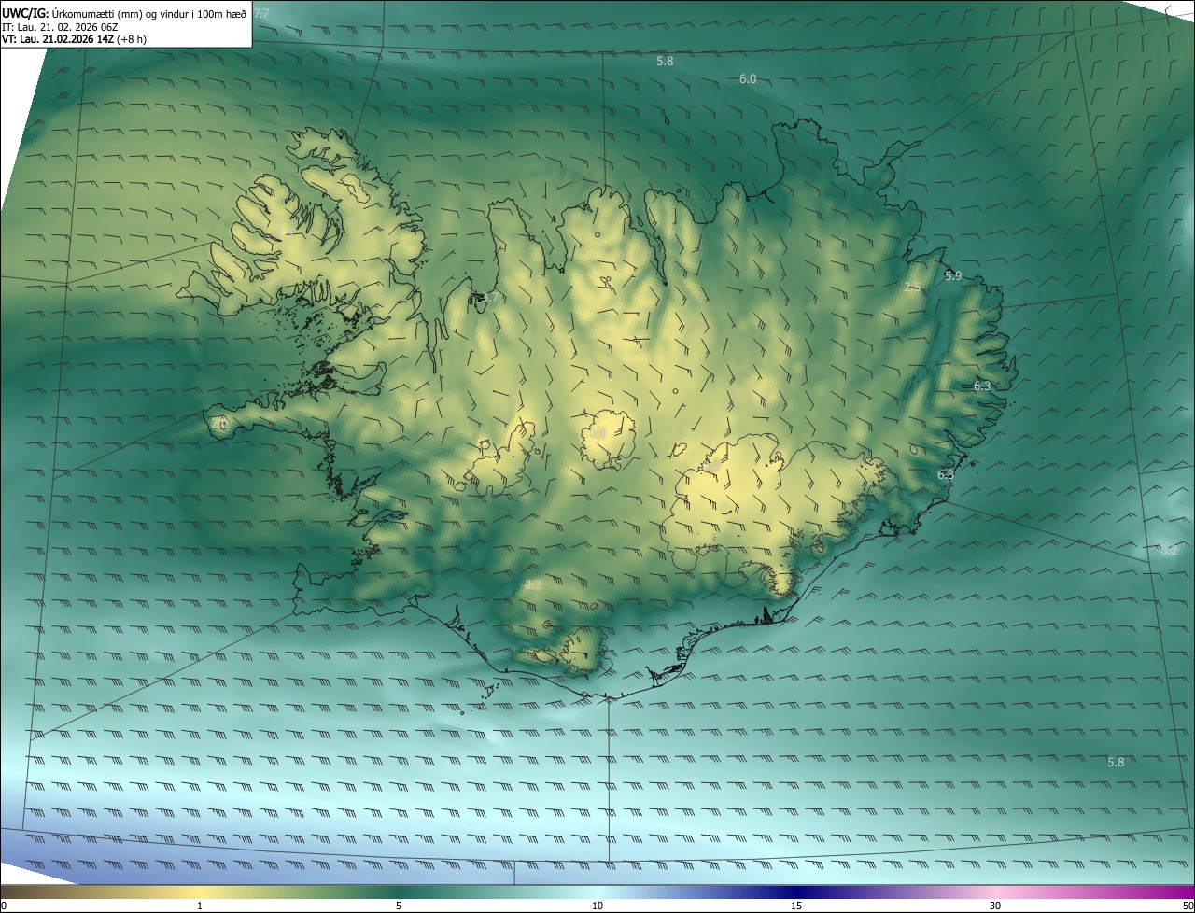This screenshot has height=913, width=1195.
Task: Select the valid time "VT: Lau. 21.02.2026 14Z"
Action: point(58,39)
